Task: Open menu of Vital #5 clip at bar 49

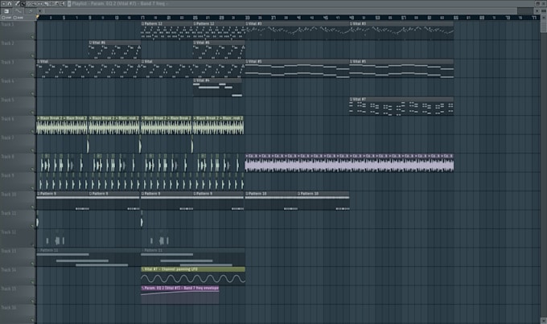Action: (x=352, y=61)
